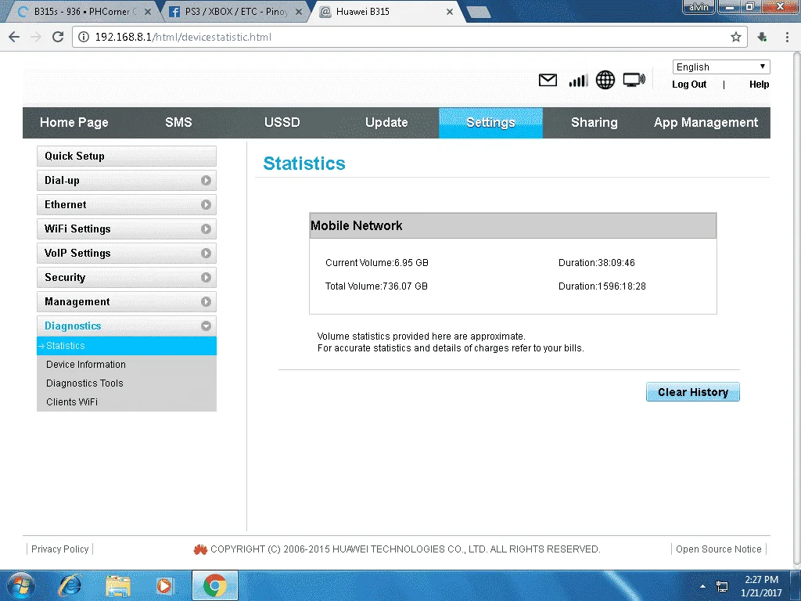Close the B315s - 936 PHCorner tab

click(x=148, y=12)
